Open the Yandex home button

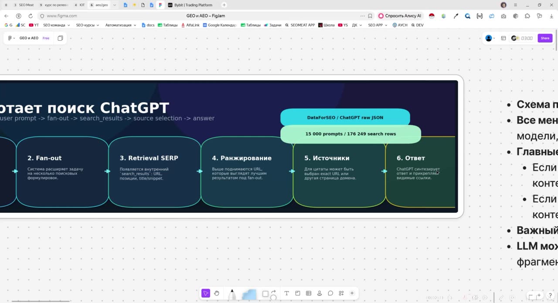tap(18, 16)
